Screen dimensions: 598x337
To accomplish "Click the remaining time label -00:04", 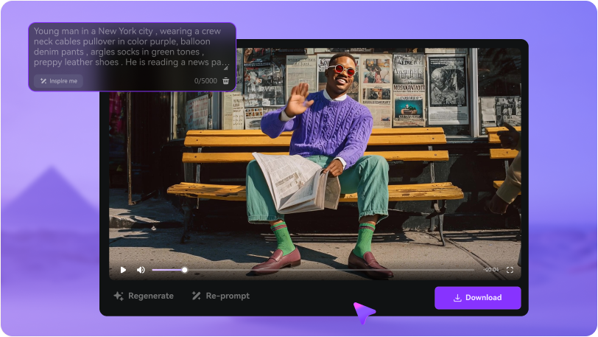I will (490, 270).
